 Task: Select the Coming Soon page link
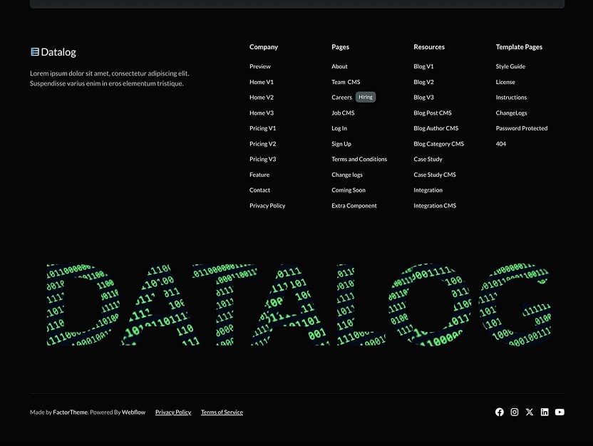[348, 190]
